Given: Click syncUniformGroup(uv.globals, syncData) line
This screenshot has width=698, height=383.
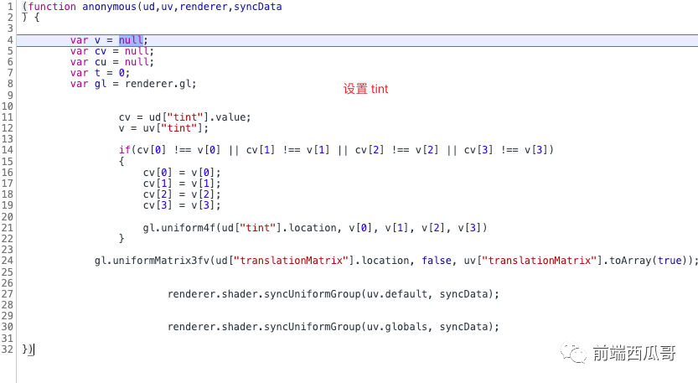Looking at the screenshot, I should [x=333, y=327].
